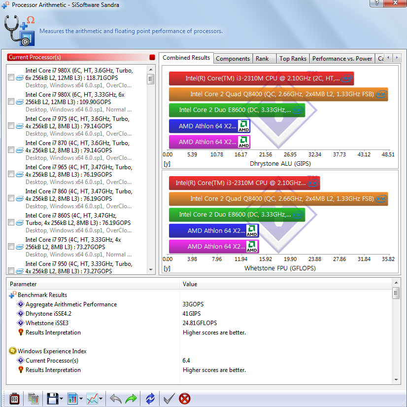The width and height of the screenshot is (407, 407).
Task: Show the Performance vs. Power tab
Action: coord(342,59)
